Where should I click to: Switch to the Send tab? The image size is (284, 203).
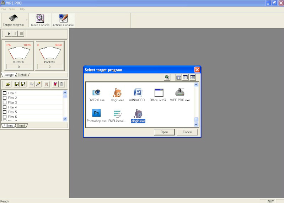[x=21, y=125]
